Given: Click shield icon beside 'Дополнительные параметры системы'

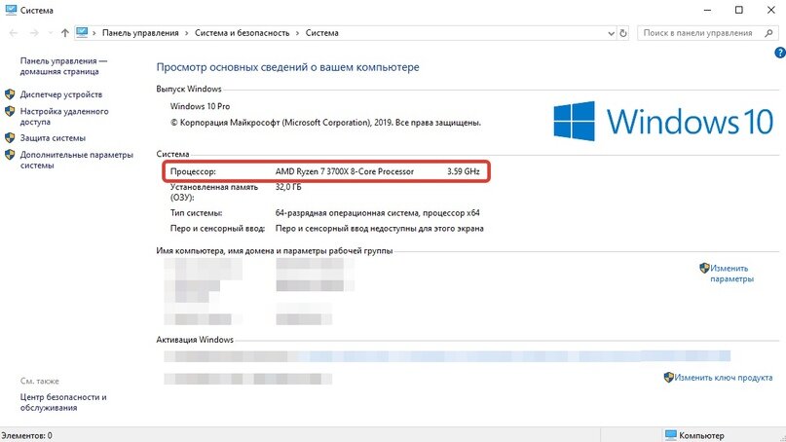Looking at the screenshot, I should [x=10, y=155].
